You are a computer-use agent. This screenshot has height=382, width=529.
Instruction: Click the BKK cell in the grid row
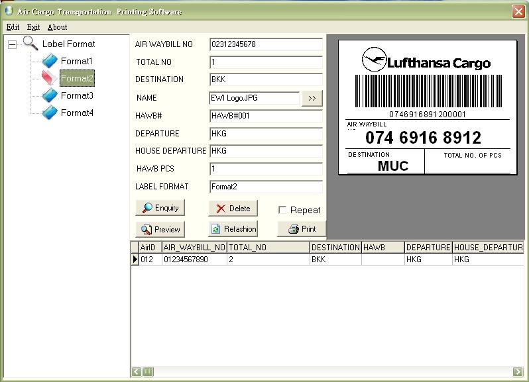pyautogui.click(x=335, y=260)
